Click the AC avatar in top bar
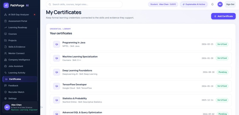Image resolution: width=239 pixels, height=115 pixels. coord(220,4)
